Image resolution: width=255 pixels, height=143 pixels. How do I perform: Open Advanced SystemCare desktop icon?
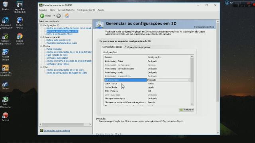tap(6, 23)
